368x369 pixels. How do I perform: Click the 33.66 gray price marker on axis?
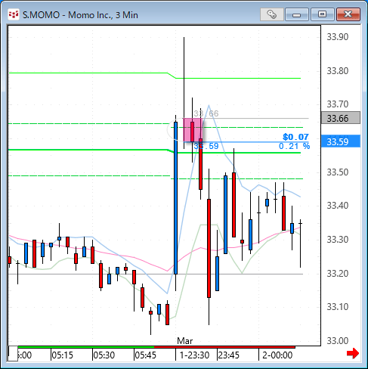point(341,118)
